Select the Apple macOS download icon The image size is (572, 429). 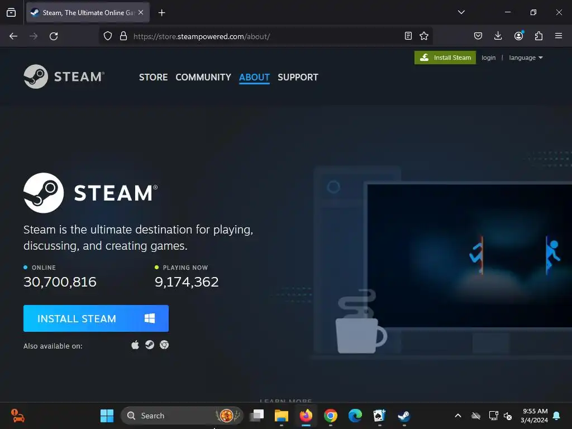135,345
